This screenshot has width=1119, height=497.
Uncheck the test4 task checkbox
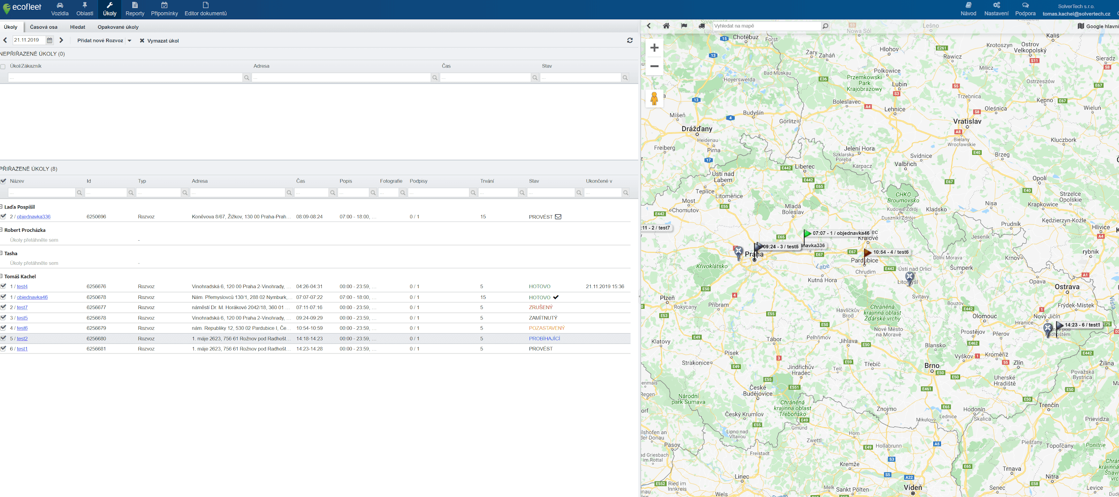pyautogui.click(x=4, y=286)
